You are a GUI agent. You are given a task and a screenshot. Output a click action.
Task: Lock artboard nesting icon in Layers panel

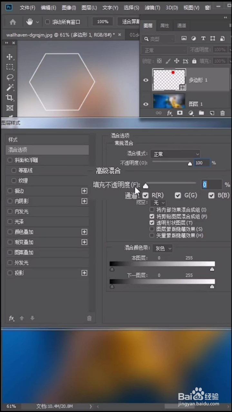pyautogui.click(x=185, y=61)
